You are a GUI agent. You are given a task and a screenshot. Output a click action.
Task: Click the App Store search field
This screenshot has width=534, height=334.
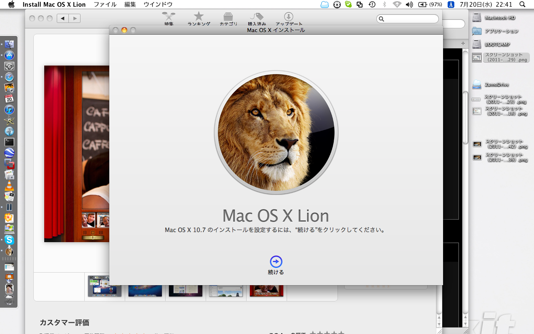[408, 19]
